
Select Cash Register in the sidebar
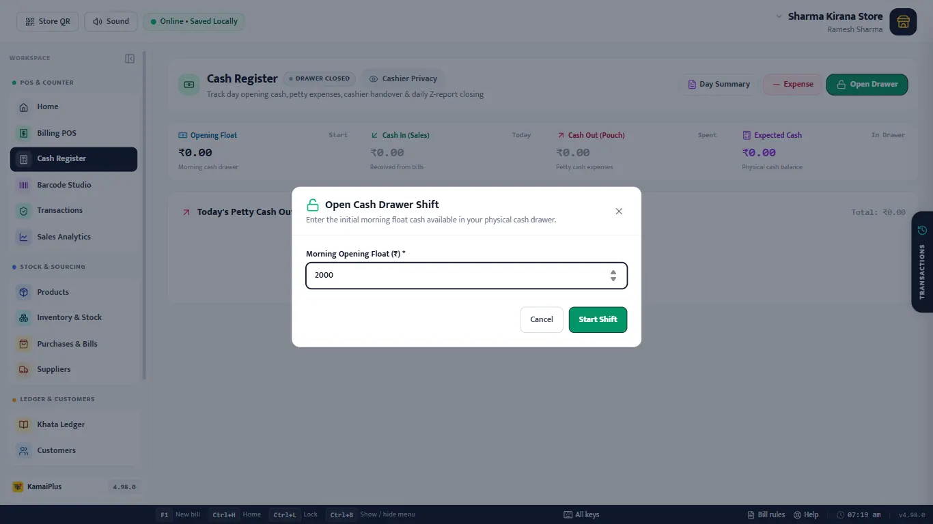point(74,159)
